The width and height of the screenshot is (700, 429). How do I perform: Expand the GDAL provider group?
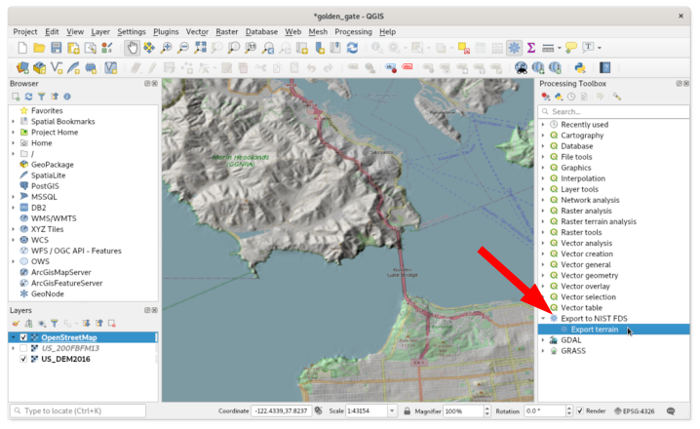pos(543,340)
